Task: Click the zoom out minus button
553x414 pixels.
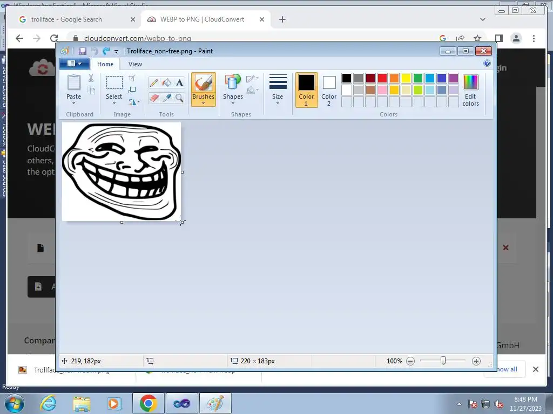Action: click(410, 361)
